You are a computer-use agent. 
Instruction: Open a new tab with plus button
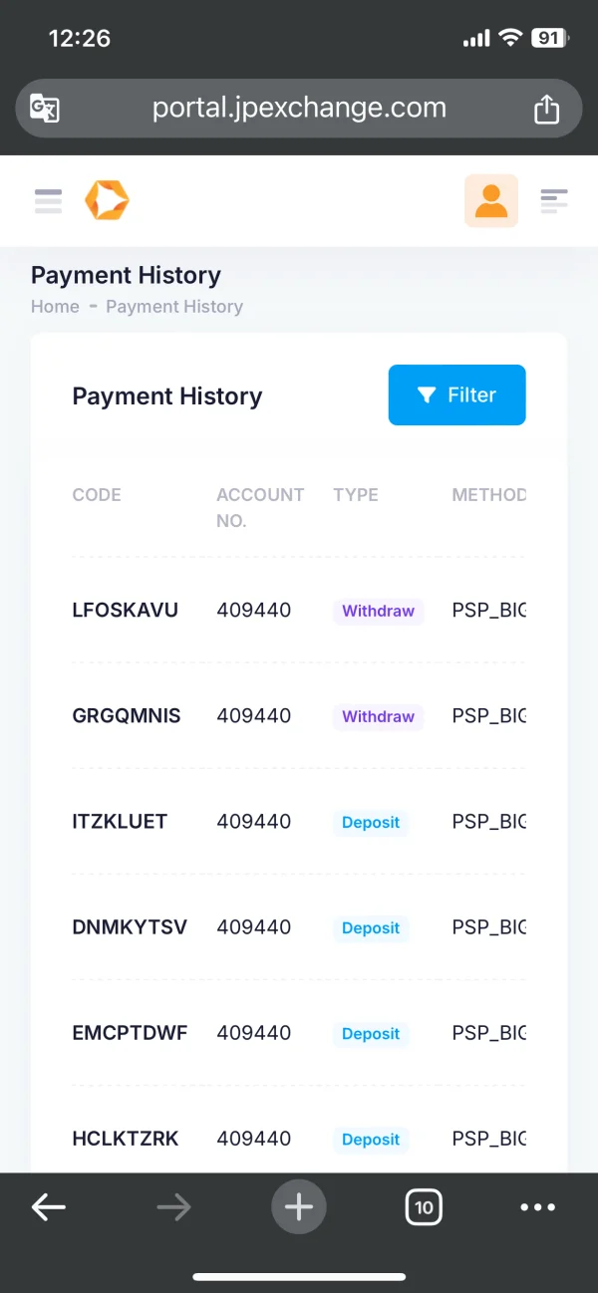point(299,1207)
